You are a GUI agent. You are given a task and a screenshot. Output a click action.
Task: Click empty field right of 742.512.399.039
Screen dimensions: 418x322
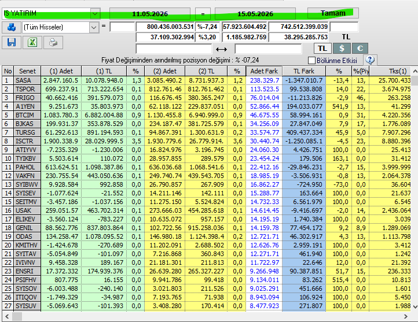pos(344,27)
